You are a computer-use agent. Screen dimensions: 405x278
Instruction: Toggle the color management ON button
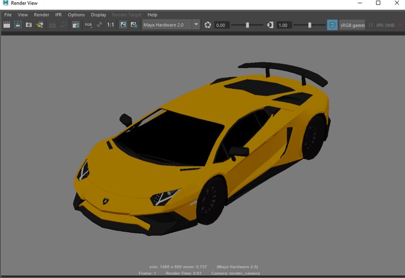pyautogui.click(x=332, y=25)
